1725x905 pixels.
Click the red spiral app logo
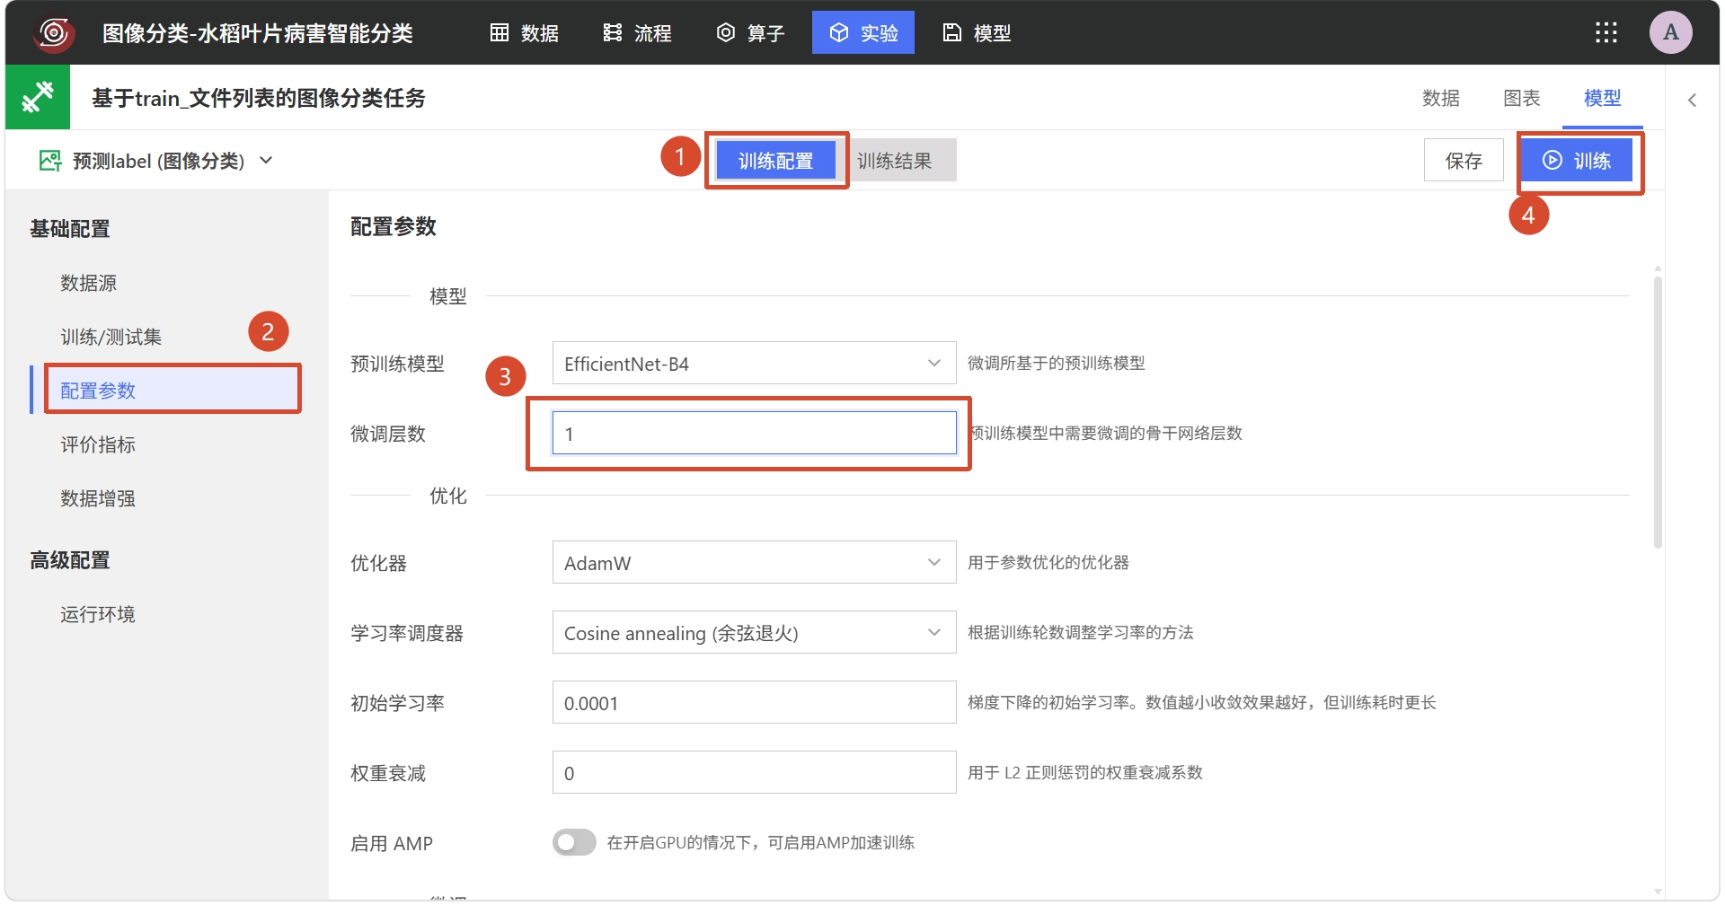click(x=54, y=33)
